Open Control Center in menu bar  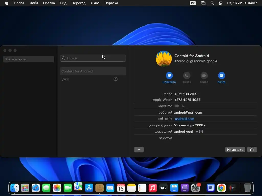click(221, 3)
